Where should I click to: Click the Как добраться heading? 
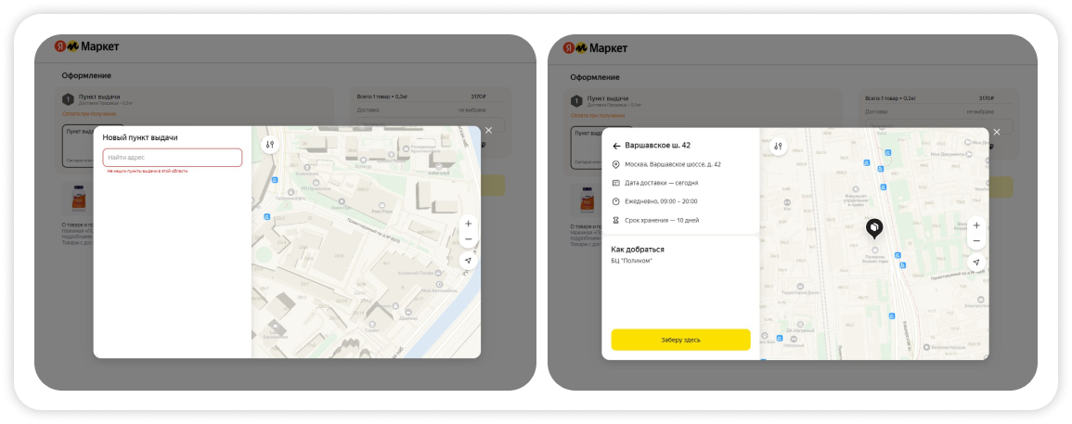point(638,250)
